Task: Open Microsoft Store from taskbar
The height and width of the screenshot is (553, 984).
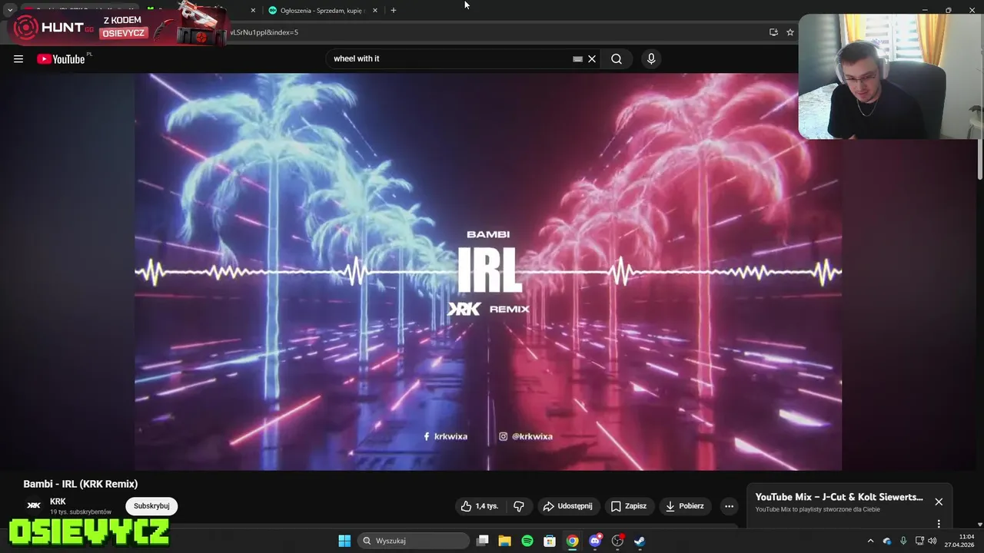Action: coord(550,541)
